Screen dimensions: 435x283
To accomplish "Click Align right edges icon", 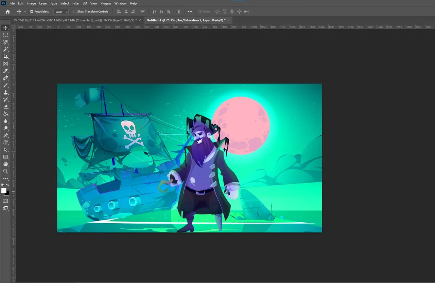I will [x=133, y=12].
